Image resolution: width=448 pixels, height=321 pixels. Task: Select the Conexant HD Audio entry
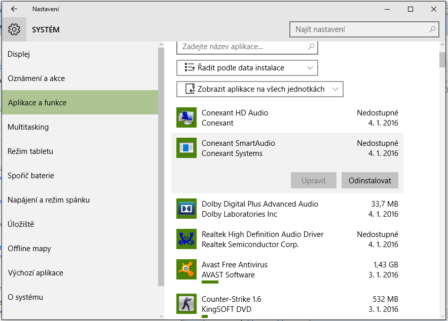(x=287, y=117)
